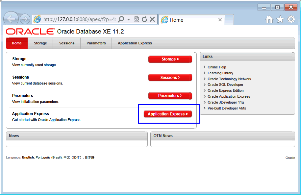Minimize the browser window
This screenshot has height=195, width=301.
(264, 8)
